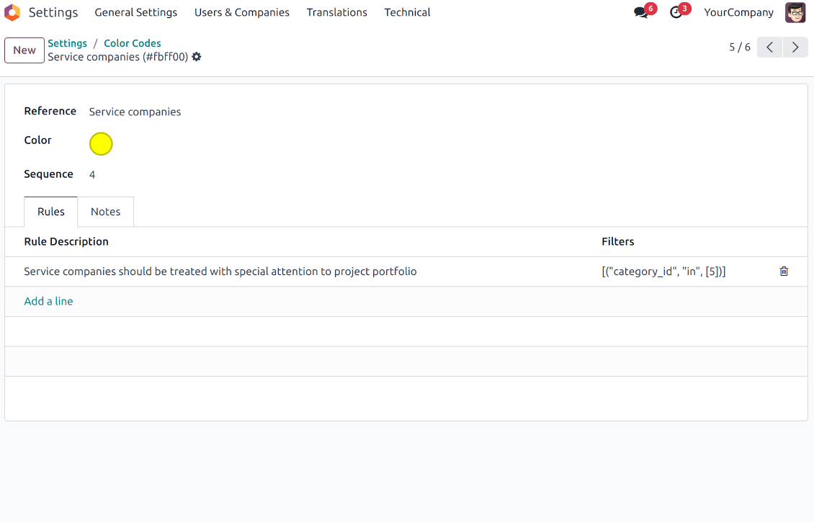Click the New button
The height and width of the screenshot is (522, 814).
(24, 50)
